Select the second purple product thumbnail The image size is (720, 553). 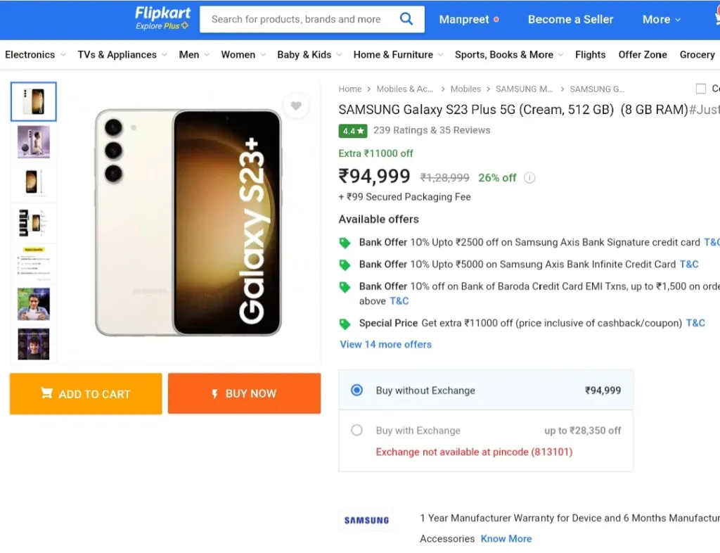[x=34, y=142]
